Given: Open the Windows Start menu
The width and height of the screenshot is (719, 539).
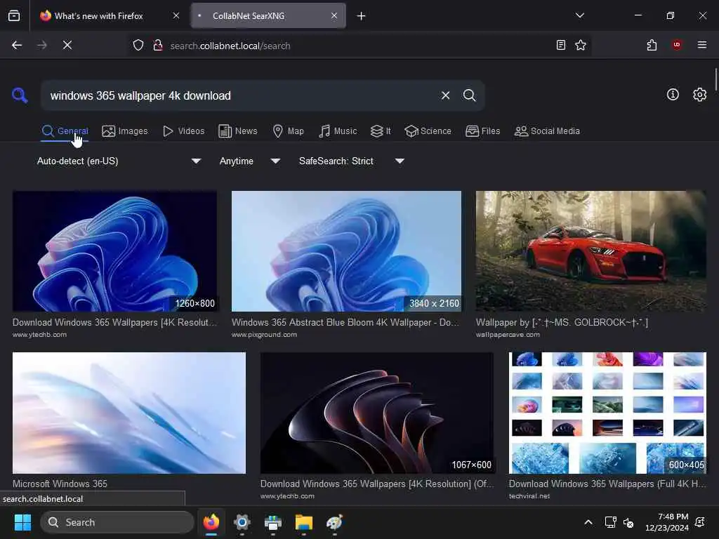Looking at the screenshot, I should pos(22,522).
